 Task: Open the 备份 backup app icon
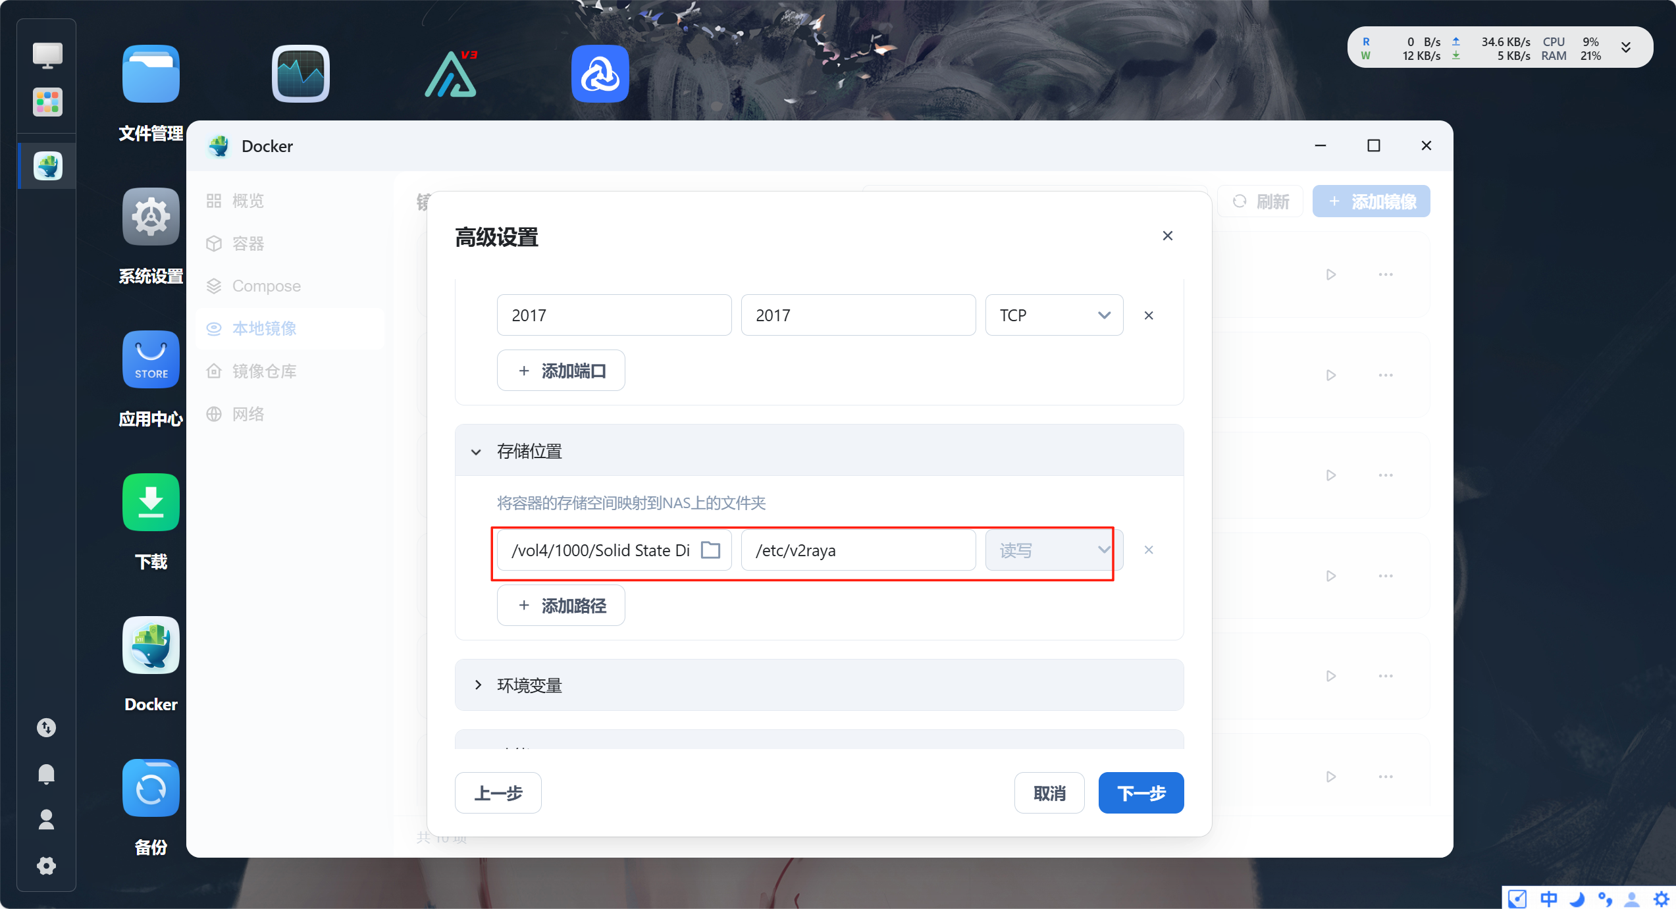pyautogui.click(x=151, y=789)
